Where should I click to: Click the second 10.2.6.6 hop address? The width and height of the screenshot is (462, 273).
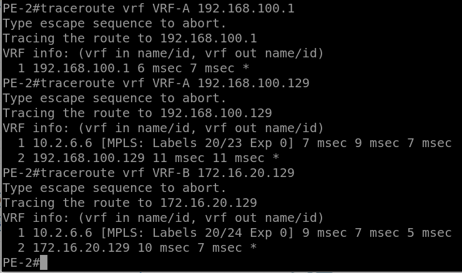[62, 232]
